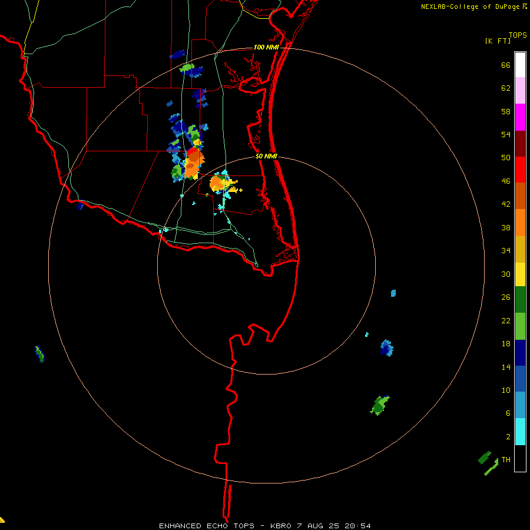
Task: Click the 46 legend value
Action: 506,181
